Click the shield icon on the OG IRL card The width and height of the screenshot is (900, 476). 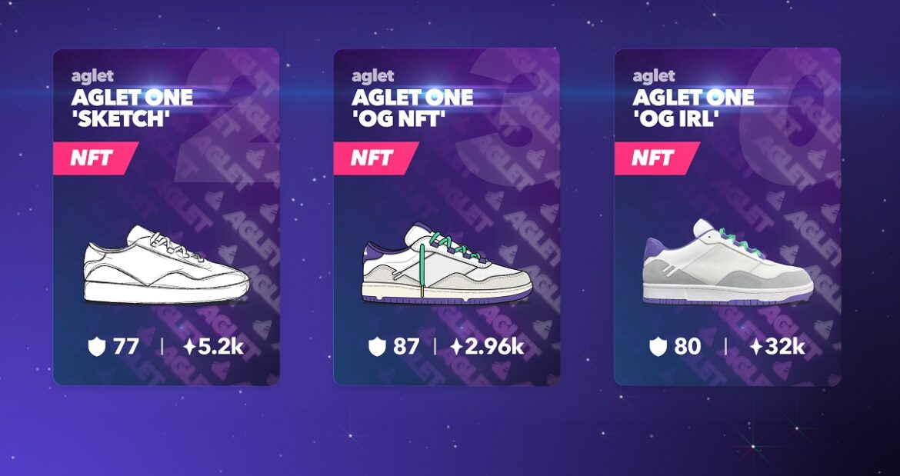658,346
